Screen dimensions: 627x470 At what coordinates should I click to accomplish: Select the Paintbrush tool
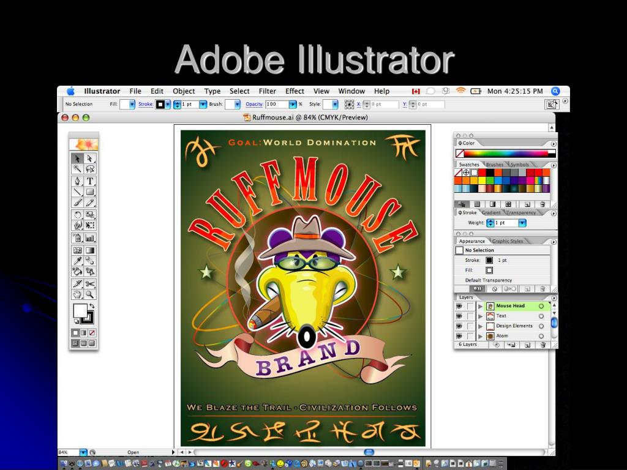[x=78, y=203]
